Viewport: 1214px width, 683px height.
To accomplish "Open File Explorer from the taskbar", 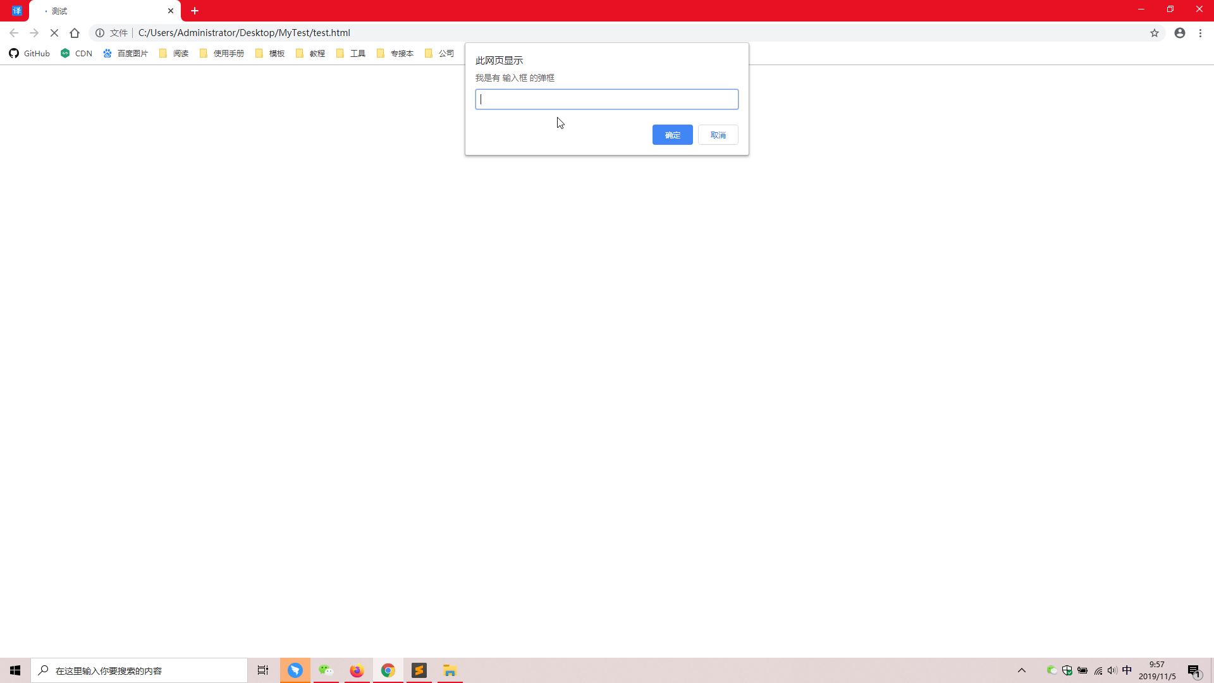I will coord(450,670).
